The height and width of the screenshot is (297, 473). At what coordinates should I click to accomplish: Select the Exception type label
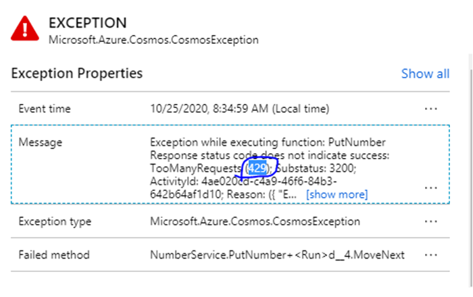point(55,221)
